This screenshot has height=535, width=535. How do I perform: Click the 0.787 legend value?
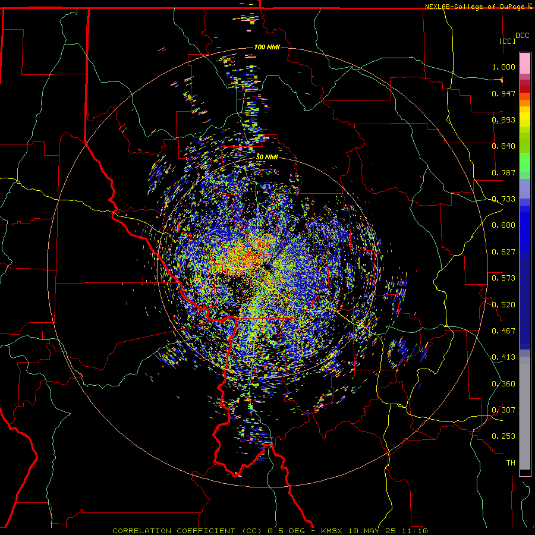click(503, 172)
